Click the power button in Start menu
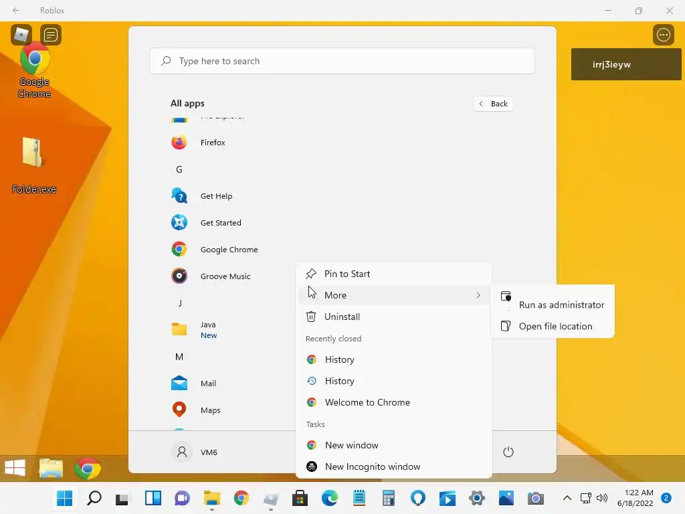Viewport: 685px width, 514px height. click(508, 452)
